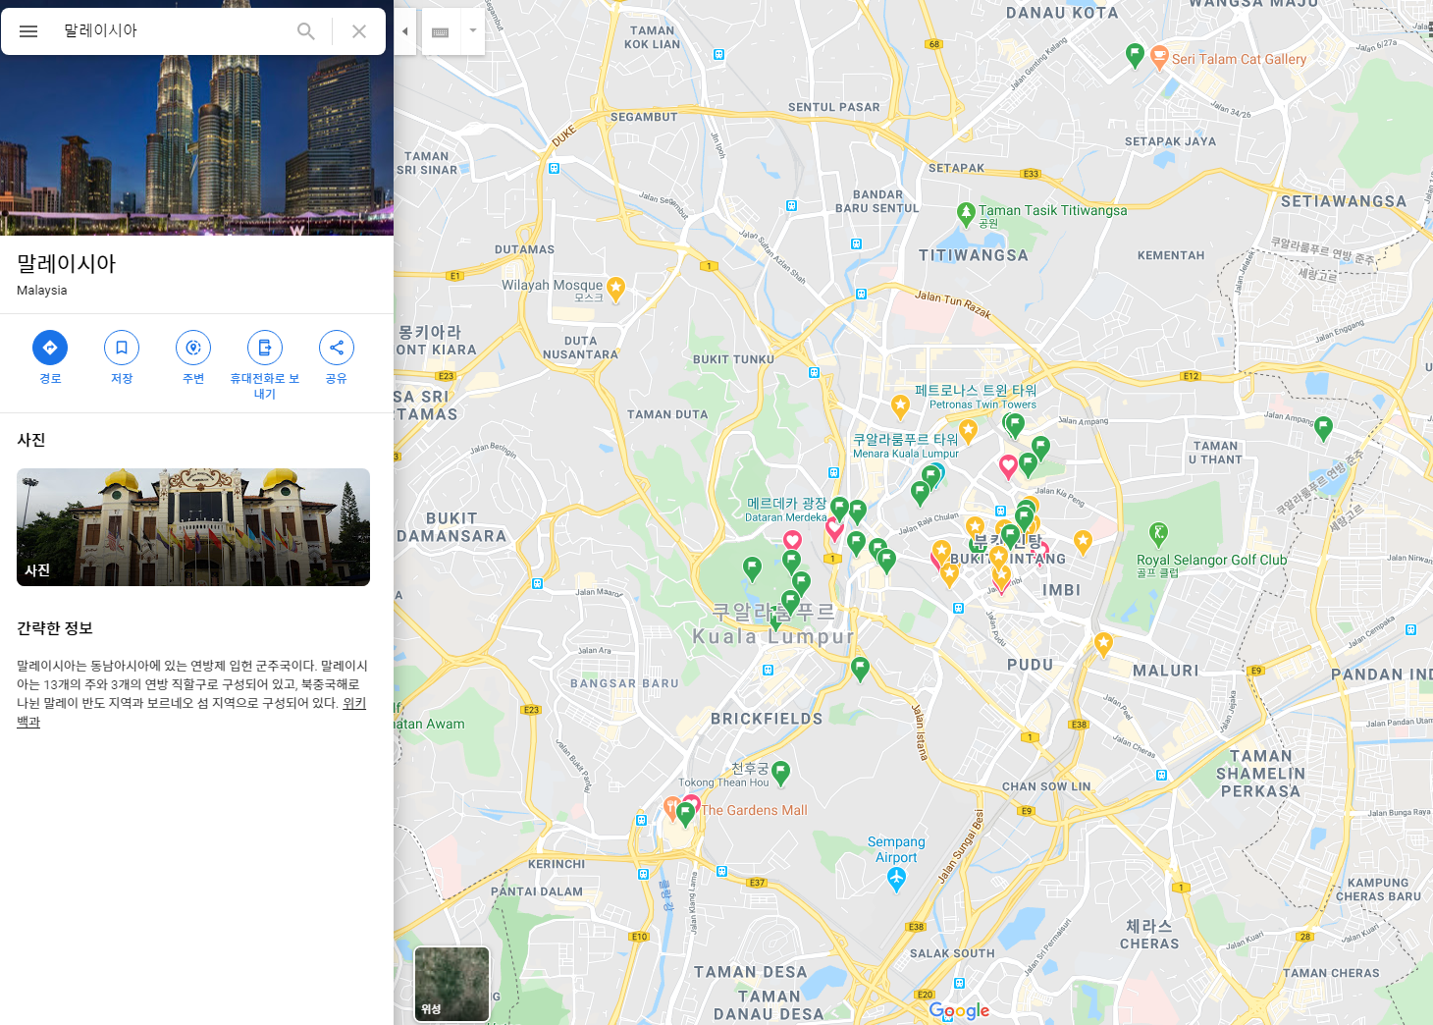Screen dimensions: 1433x1025
Task: Click the 간략한 정보 section heading
Action: tap(55, 628)
